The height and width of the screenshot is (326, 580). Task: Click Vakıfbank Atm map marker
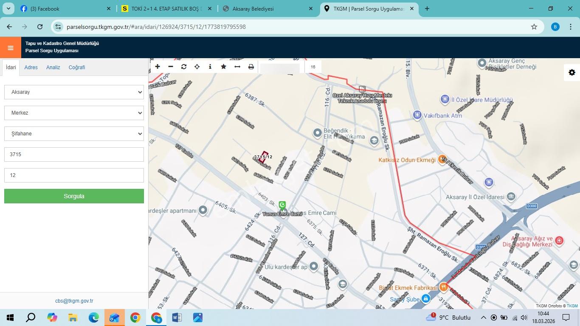point(417,115)
